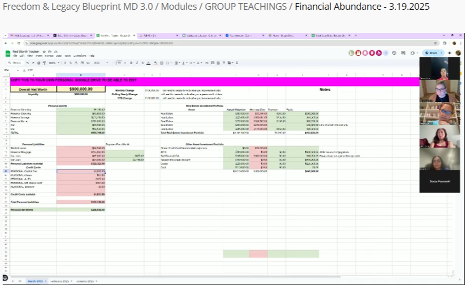Go back in browser history
The width and height of the screenshot is (465, 285).
(x=6, y=43)
